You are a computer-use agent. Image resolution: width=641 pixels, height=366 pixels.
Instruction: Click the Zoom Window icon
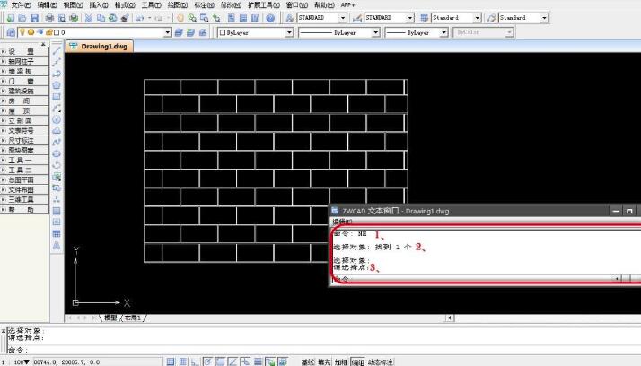(204, 18)
